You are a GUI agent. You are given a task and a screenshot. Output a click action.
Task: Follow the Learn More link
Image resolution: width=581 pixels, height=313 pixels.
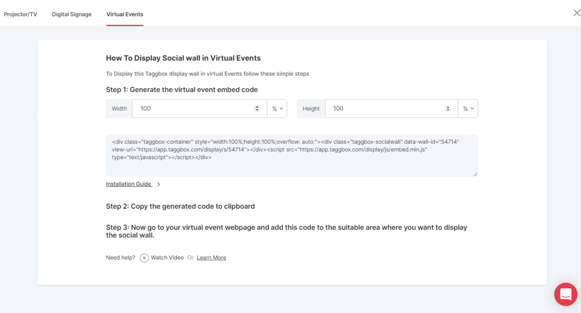[211, 257]
